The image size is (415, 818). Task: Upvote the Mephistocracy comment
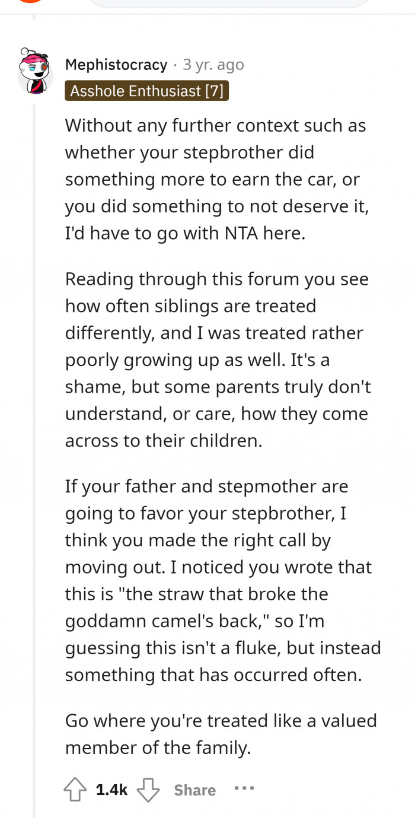[75, 790]
